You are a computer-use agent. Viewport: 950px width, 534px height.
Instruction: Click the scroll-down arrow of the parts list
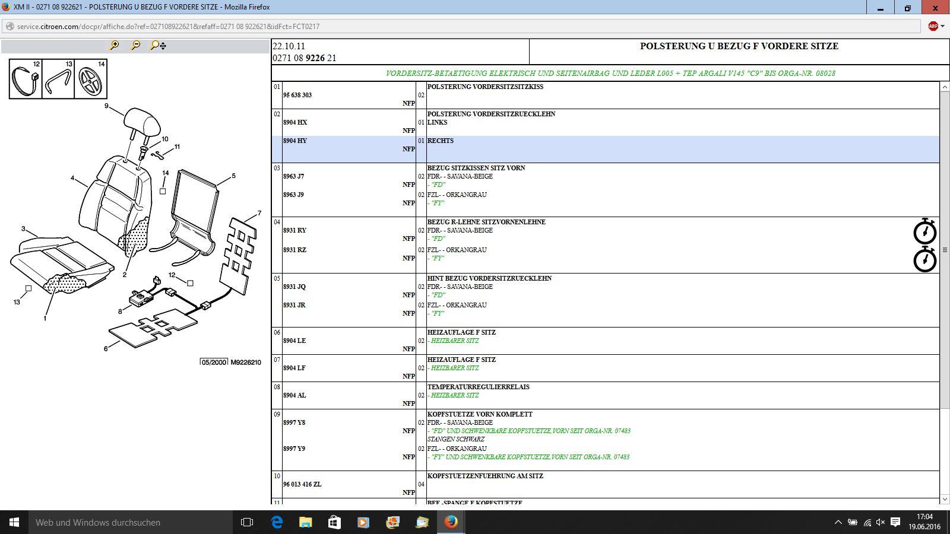tap(945, 500)
